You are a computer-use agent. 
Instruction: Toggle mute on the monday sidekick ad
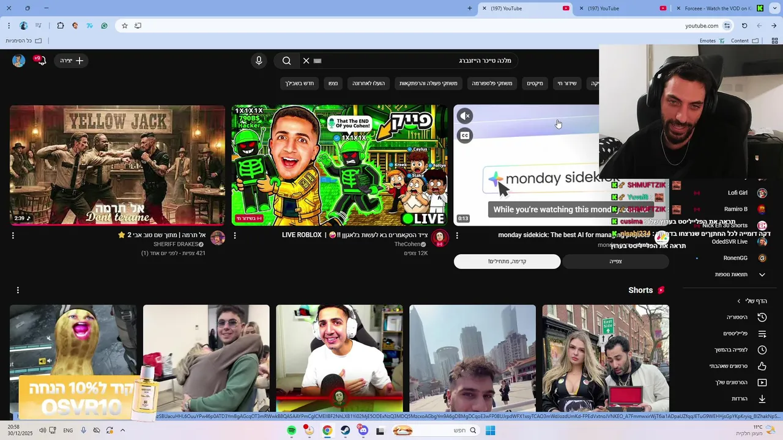465,116
